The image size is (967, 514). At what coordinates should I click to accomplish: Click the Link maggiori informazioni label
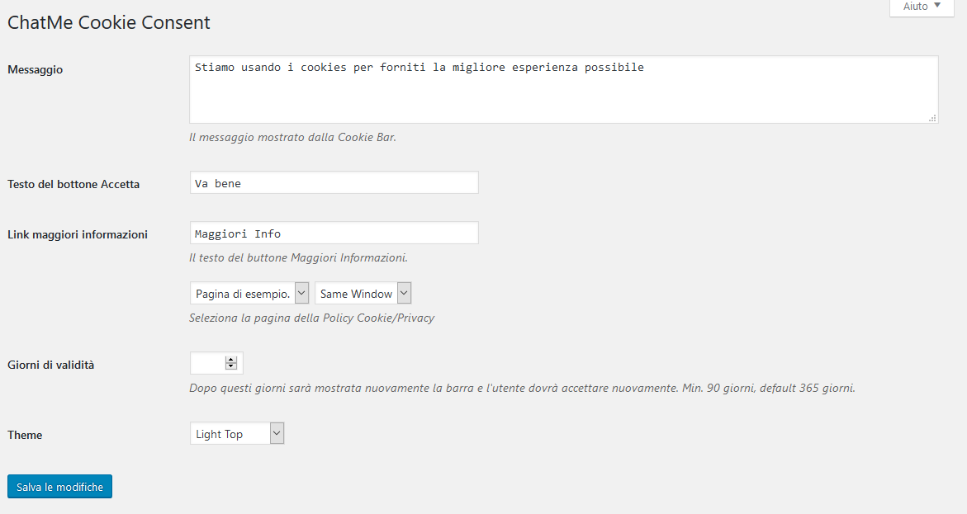pyautogui.click(x=78, y=234)
